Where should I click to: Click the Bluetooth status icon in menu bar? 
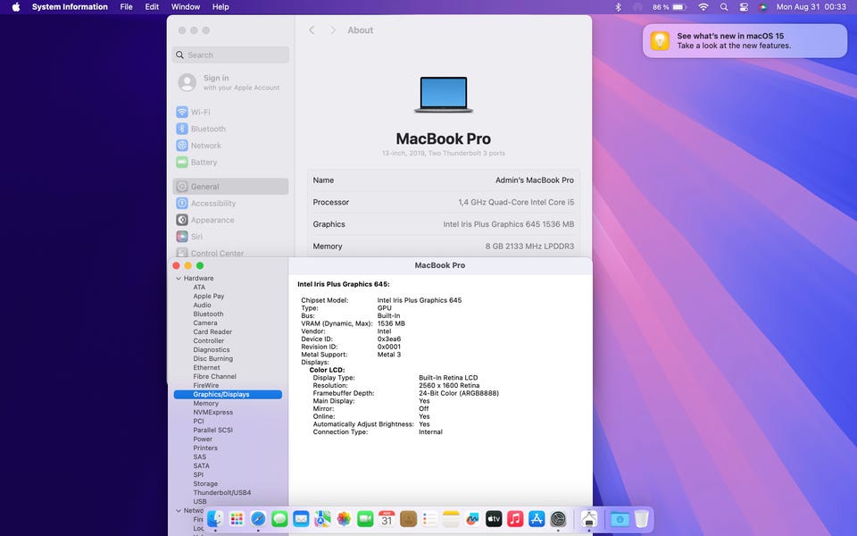click(x=618, y=7)
